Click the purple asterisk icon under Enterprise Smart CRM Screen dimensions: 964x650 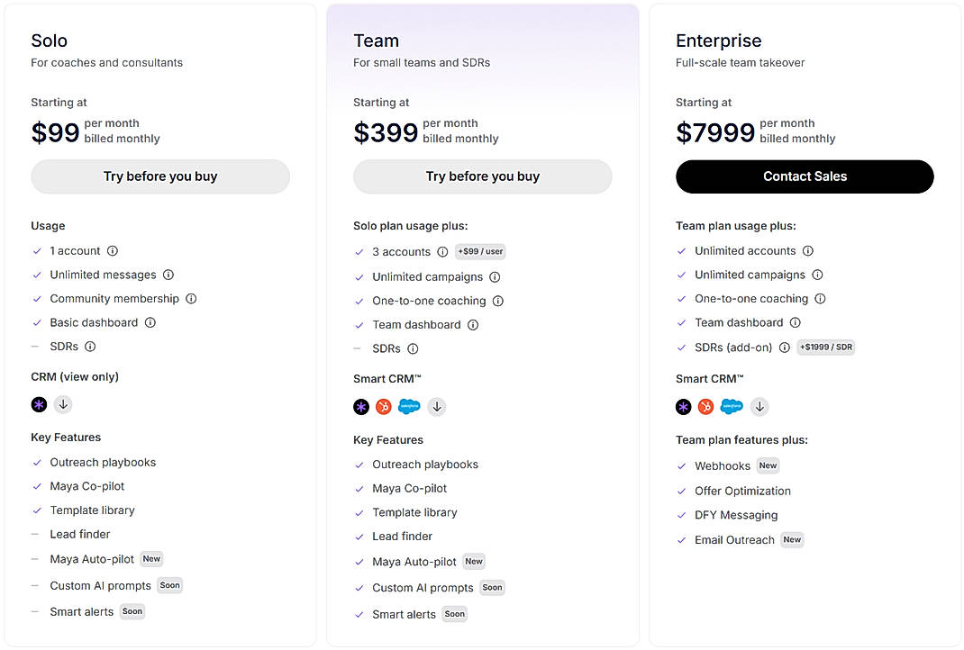click(683, 407)
